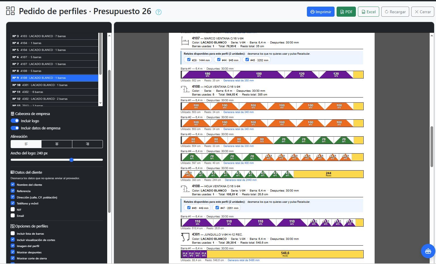Screen dimensions: 436x264
Task: Click the Imprimir button
Action: tap(320, 12)
